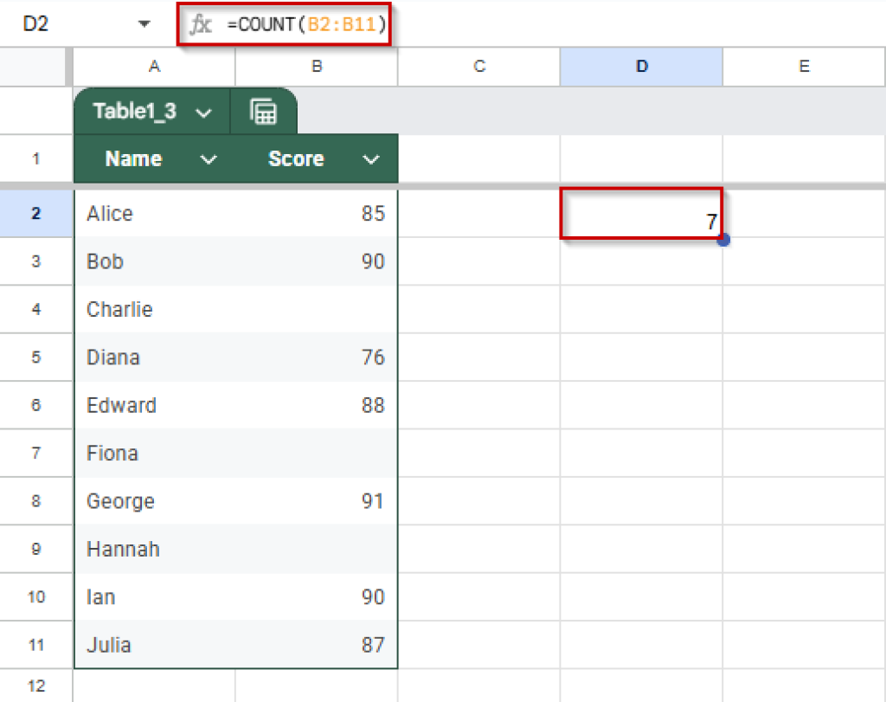Select column header D

click(640, 67)
